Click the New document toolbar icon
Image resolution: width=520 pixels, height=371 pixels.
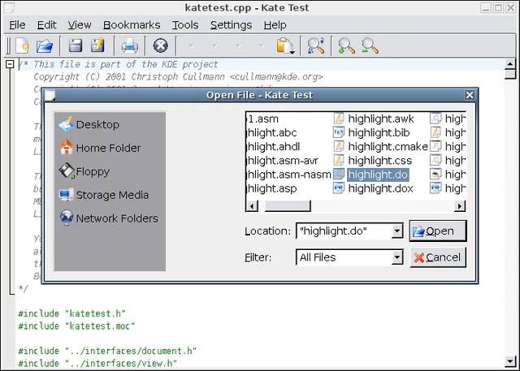tap(23, 45)
